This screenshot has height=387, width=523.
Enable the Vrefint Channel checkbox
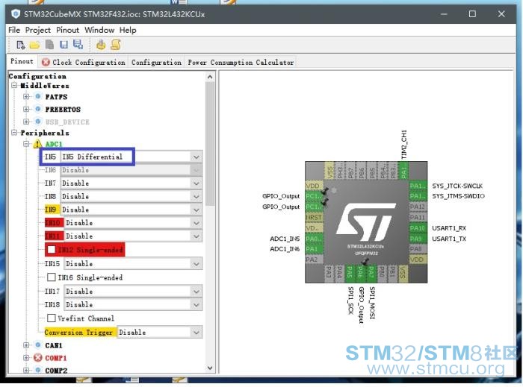tap(52, 318)
